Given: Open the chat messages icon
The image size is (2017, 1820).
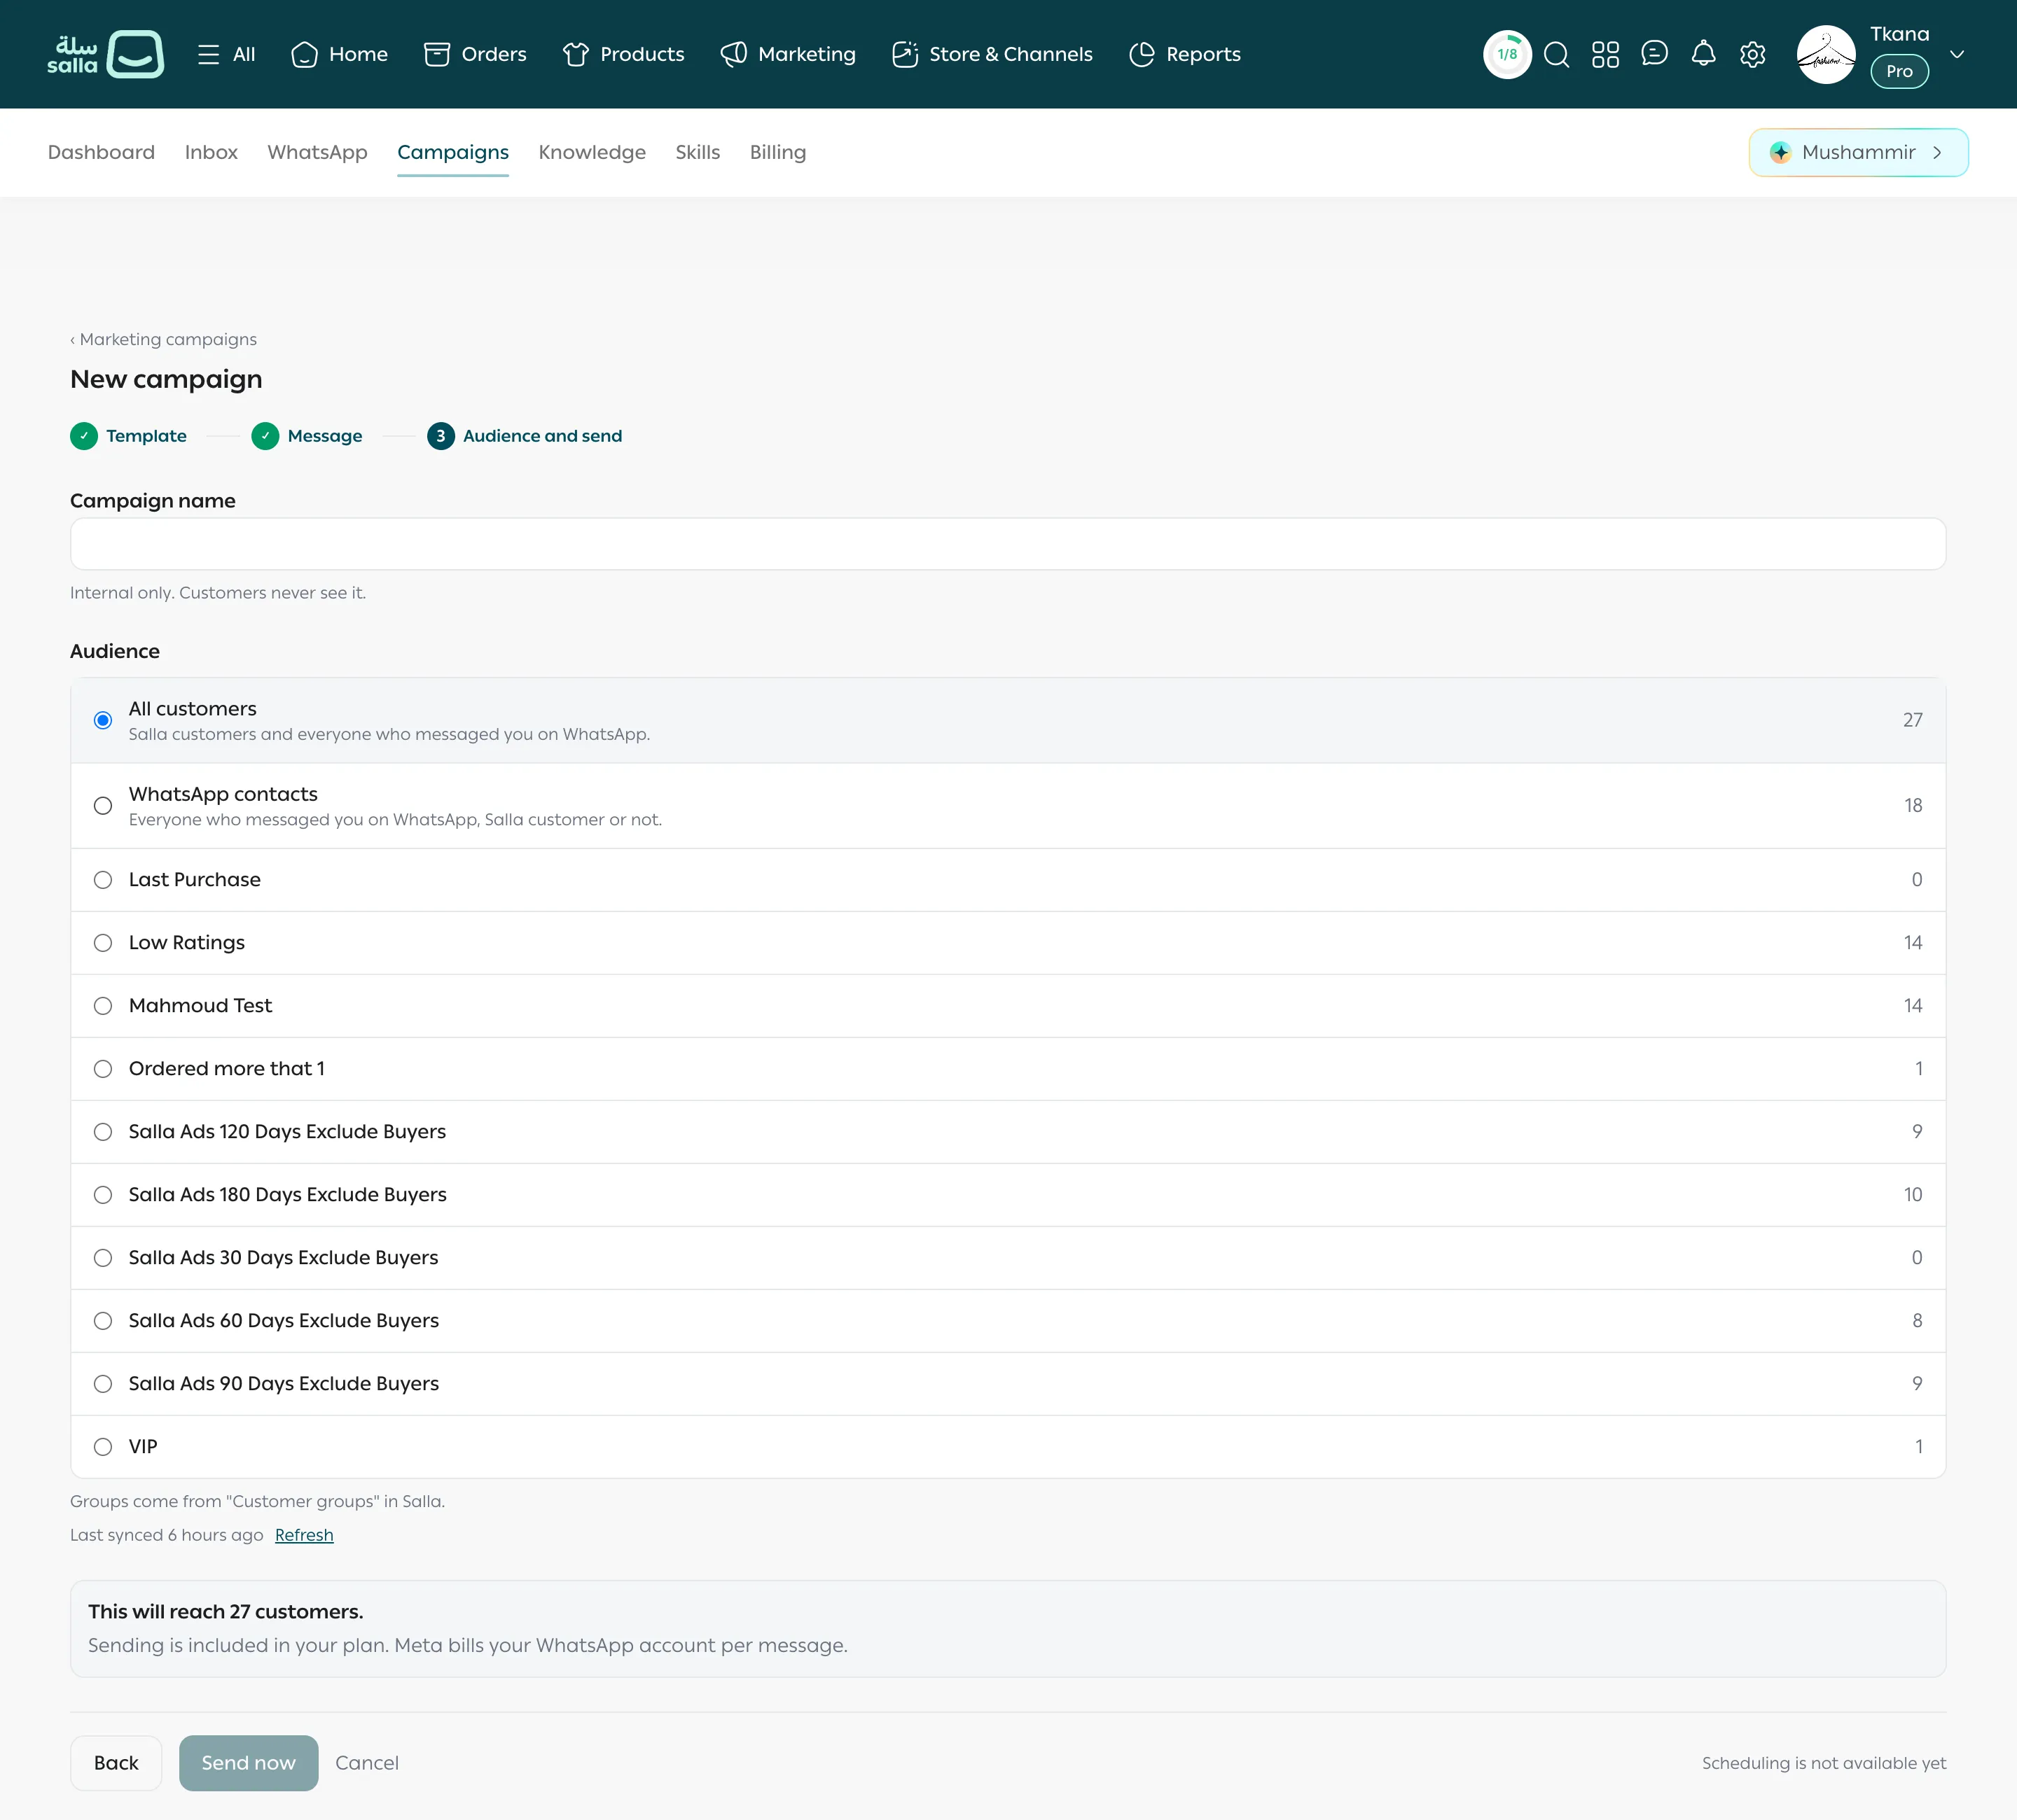Looking at the screenshot, I should click(1654, 54).
